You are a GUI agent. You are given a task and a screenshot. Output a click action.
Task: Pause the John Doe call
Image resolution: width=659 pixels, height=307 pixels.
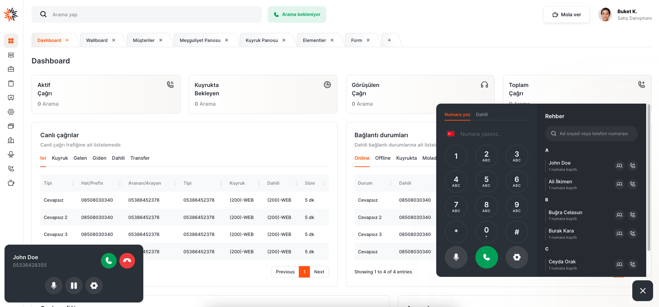coord(74,286)
